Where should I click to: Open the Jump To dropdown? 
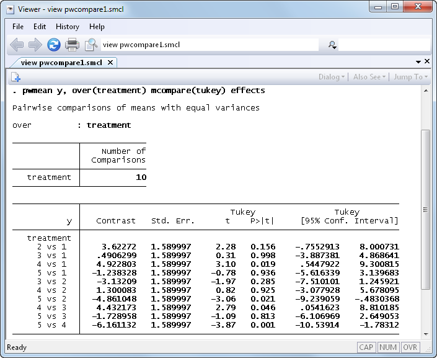pyautogui.click(x=410, y=77)
